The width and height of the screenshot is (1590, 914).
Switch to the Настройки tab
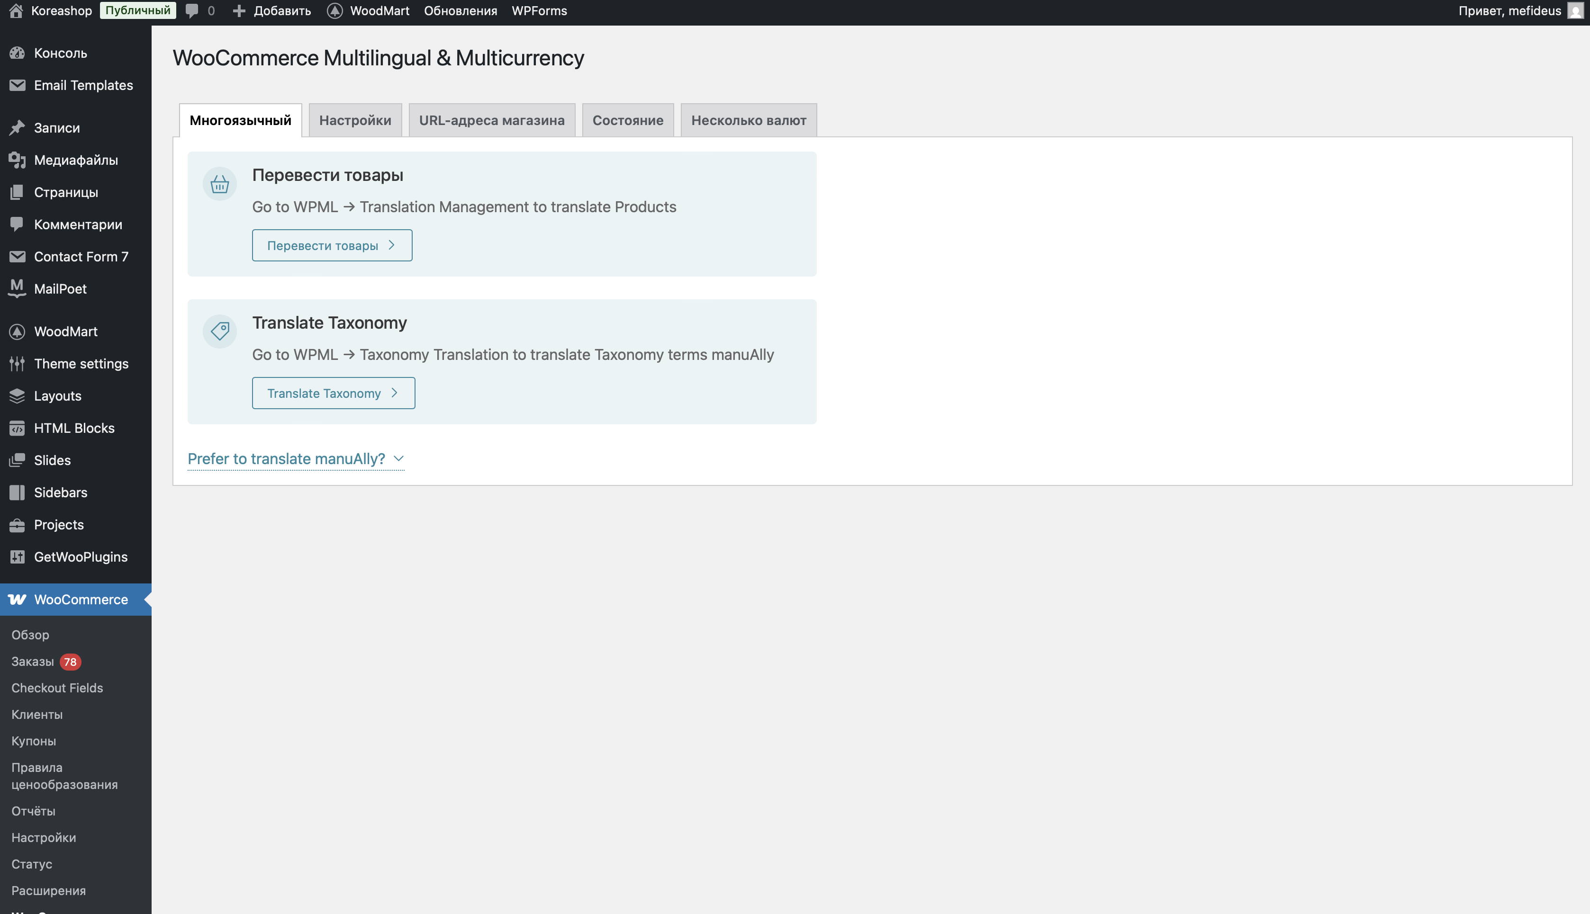(355, 121)
